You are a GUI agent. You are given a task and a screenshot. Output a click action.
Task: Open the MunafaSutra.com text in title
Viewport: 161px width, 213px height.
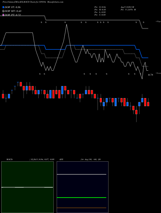click(56, 2)
